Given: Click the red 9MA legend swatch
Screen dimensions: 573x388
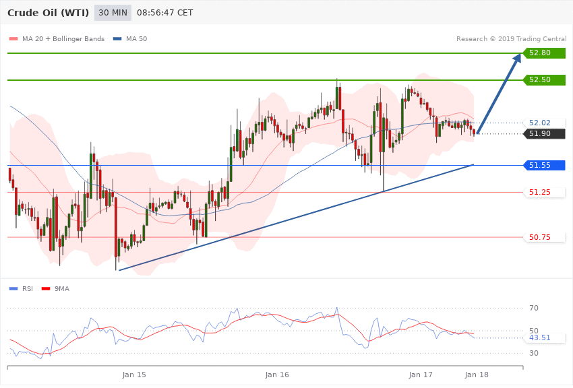Looking at the screenshot, I should (x=46, y=289).
